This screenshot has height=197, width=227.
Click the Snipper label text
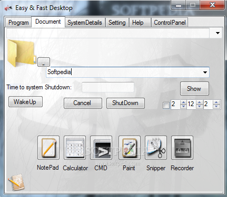click(156, 168)
